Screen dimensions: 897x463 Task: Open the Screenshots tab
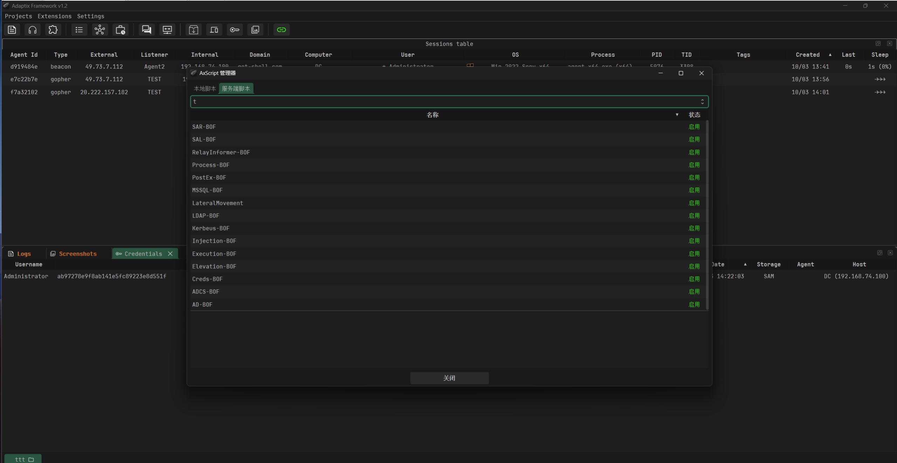[77, 254]
